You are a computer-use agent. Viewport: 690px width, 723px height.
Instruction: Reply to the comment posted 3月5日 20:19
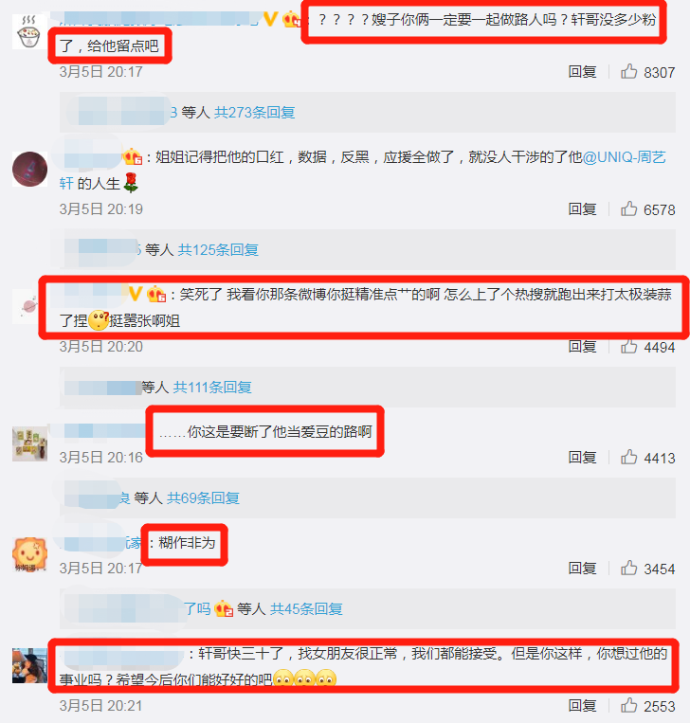(x=582, y=208)
